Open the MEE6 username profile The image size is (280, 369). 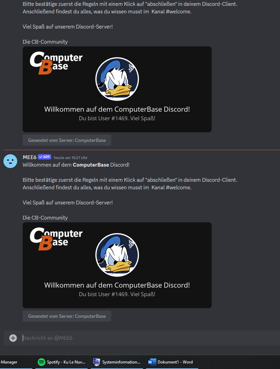tap(30, 157)
